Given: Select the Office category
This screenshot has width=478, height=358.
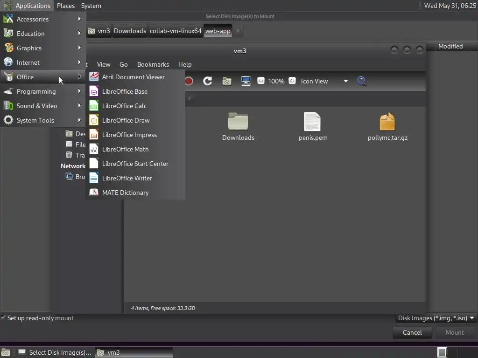Looking at the screenshot, I should point(43,77).
